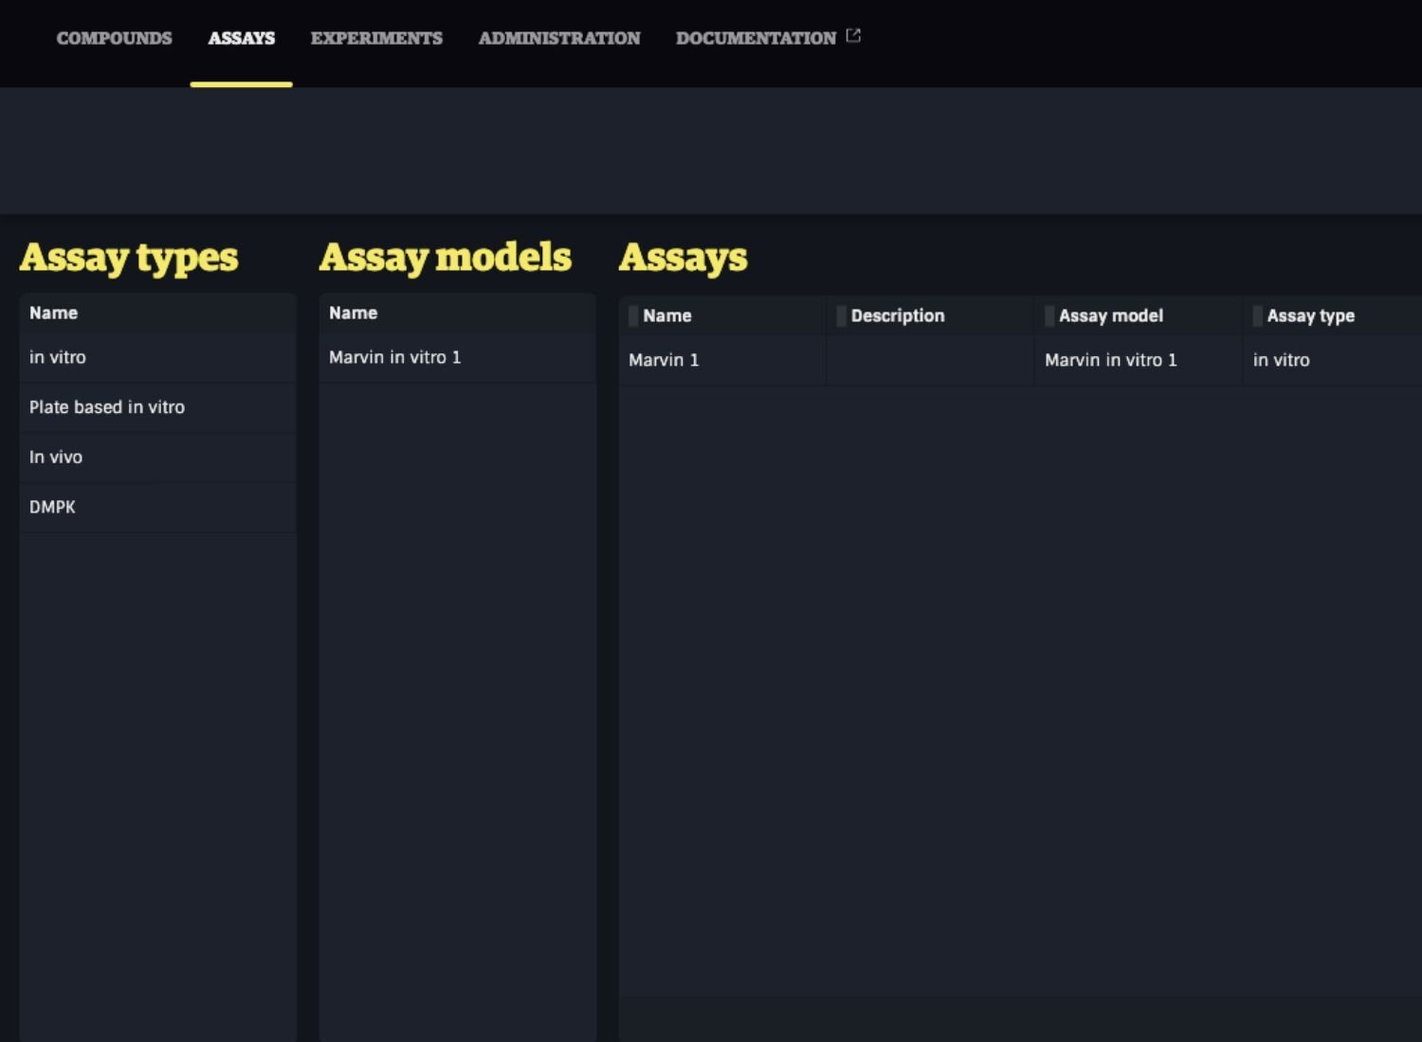
Task: Click the grip handle before Assay model header
Action: pyautogui.click(x=1049, y=316)
